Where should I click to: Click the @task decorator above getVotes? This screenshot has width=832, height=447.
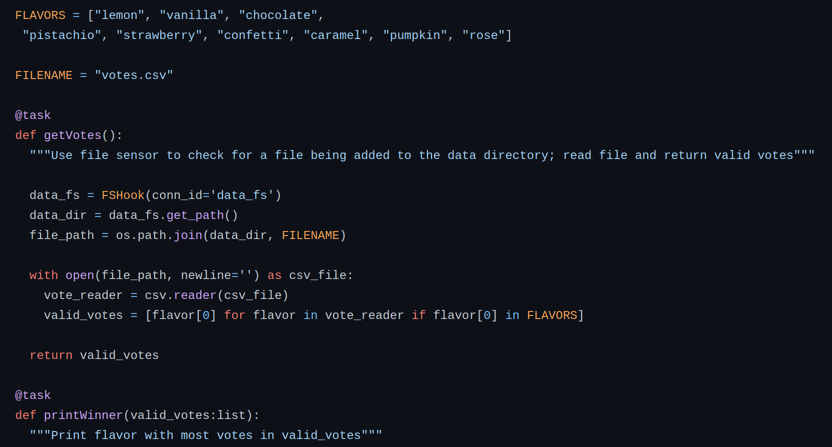tap(33, 115)
